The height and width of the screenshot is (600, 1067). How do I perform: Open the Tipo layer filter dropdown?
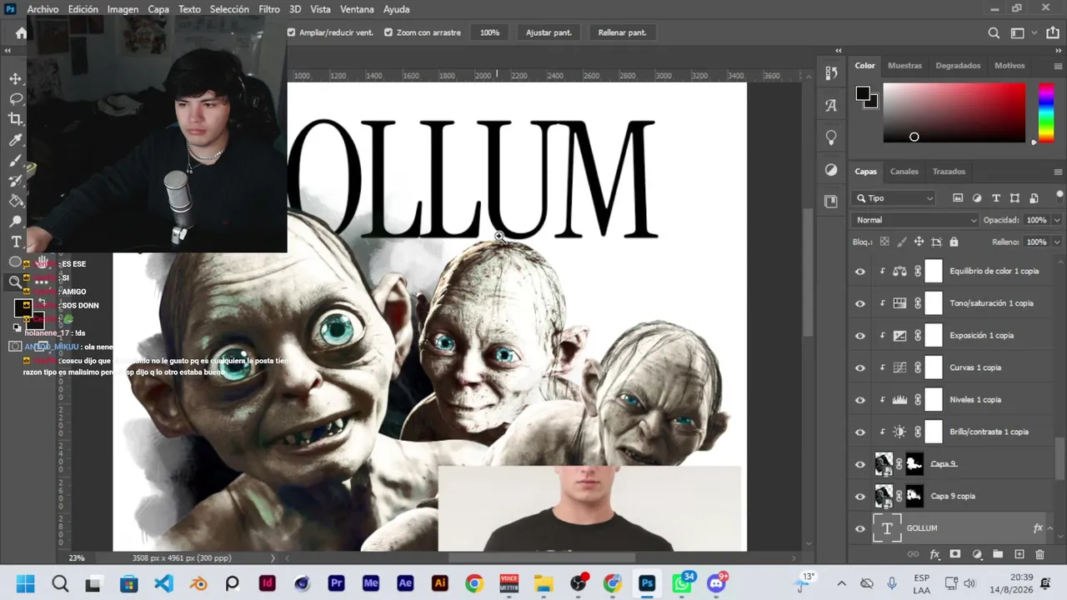894,198
